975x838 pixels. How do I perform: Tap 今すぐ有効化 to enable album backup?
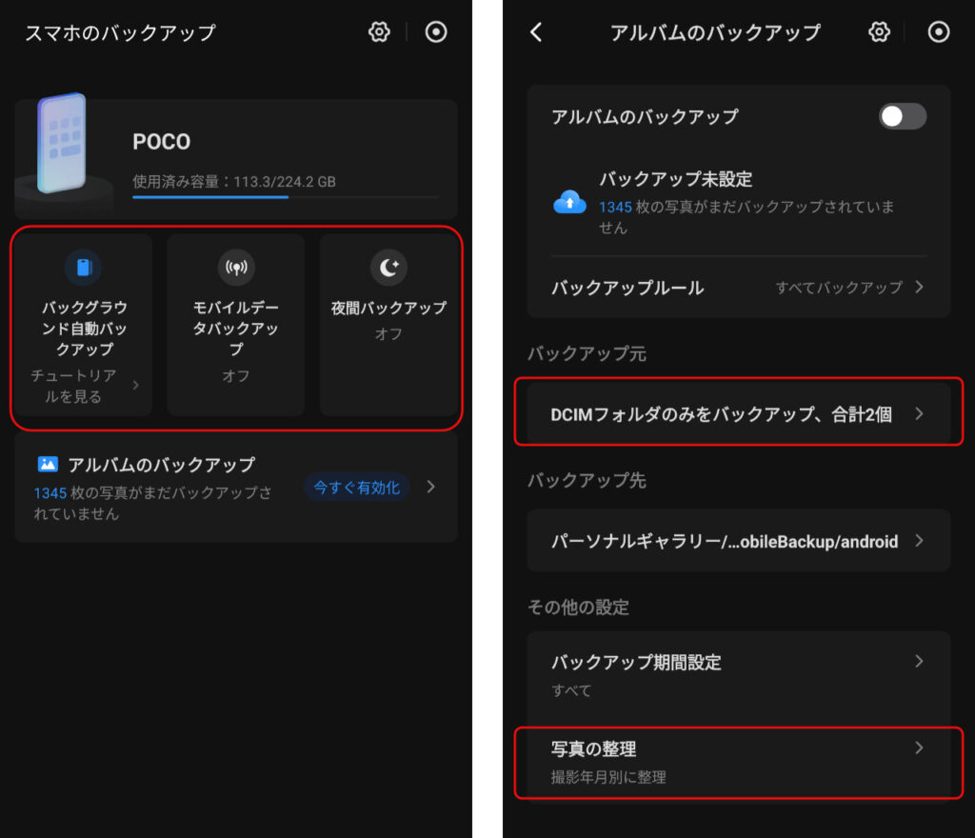[357, 487]
